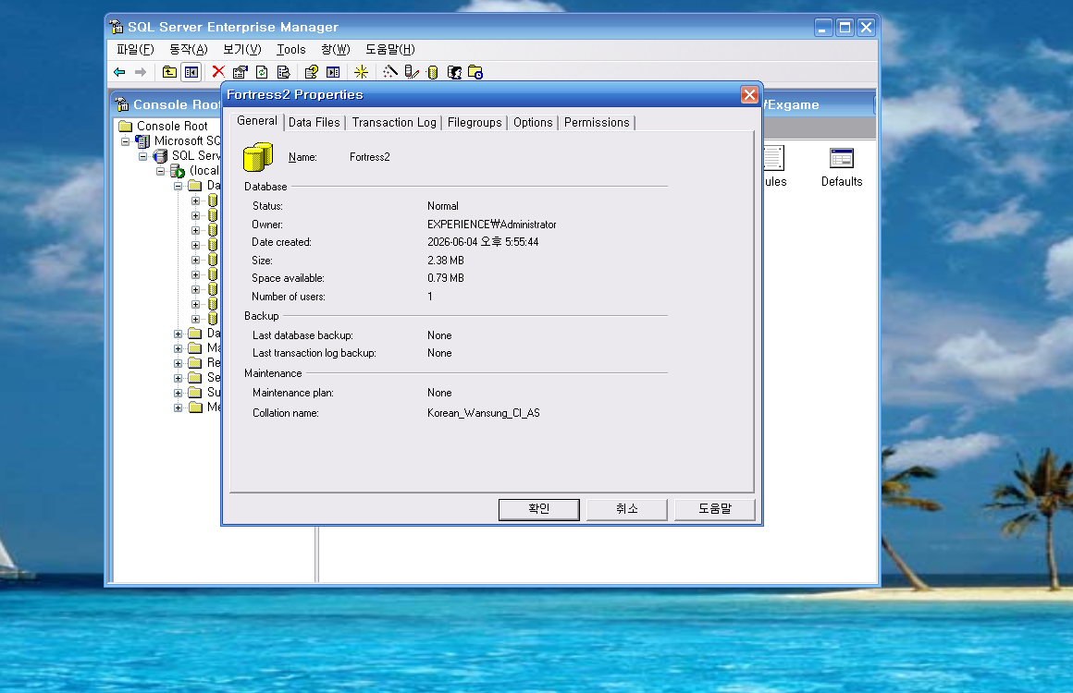Click the database name text Fortress2

coord(369,157)
